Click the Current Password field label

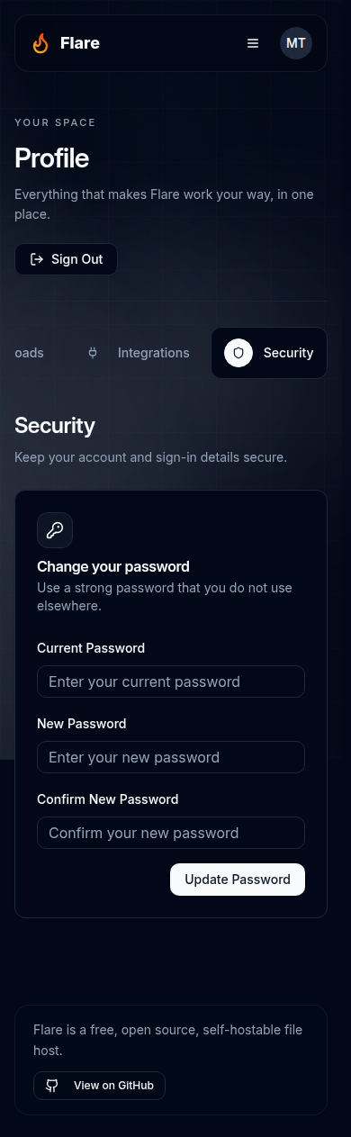tap(91, 648)
